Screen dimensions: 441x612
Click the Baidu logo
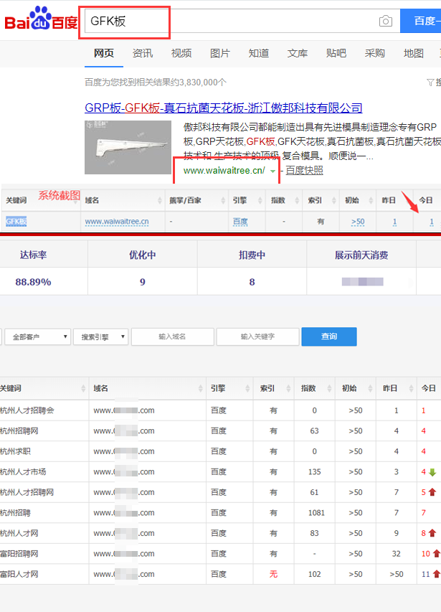pos(41,19)
